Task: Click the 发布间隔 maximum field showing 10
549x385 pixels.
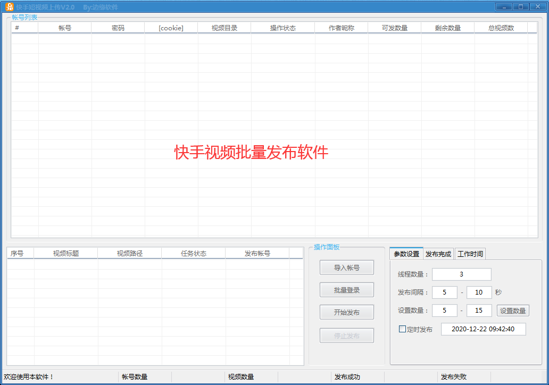Action: 479,292
